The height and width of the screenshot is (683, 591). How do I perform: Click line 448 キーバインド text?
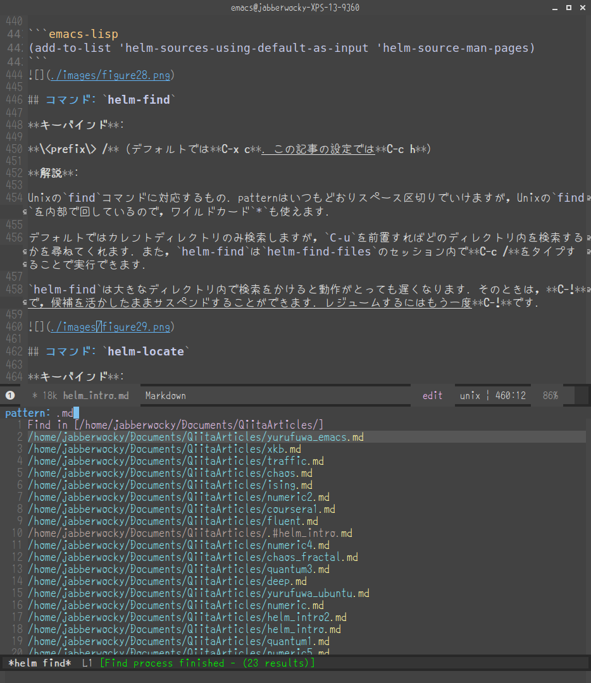(x=76, y=125)
